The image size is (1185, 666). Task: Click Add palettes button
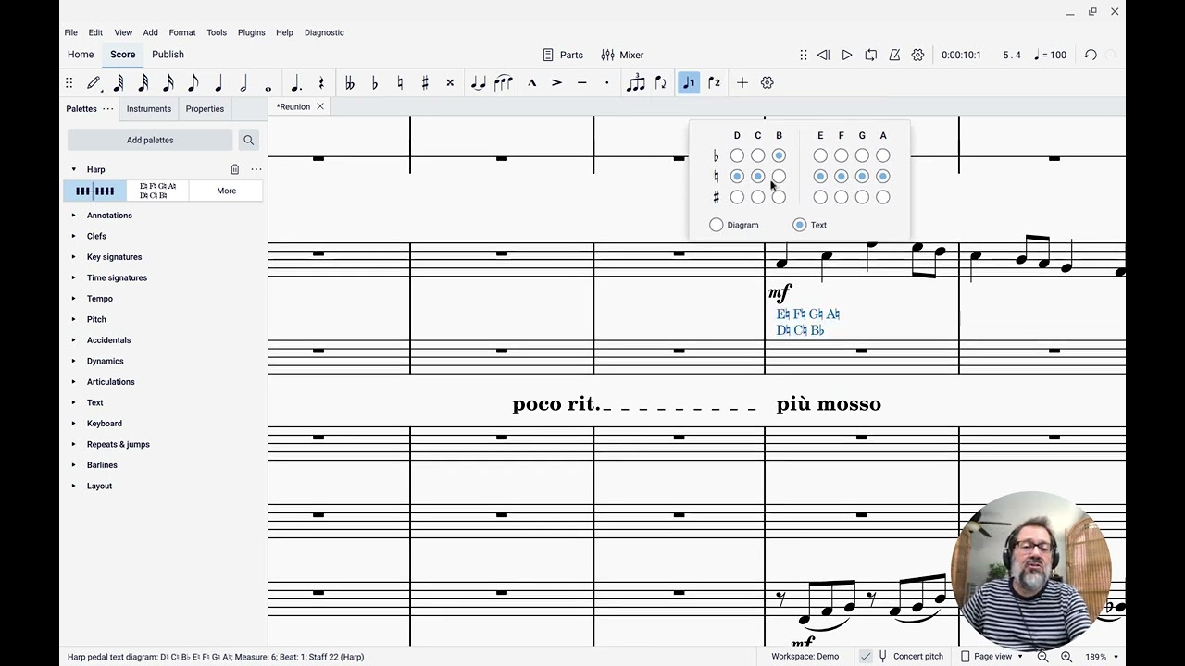[150, 140]
